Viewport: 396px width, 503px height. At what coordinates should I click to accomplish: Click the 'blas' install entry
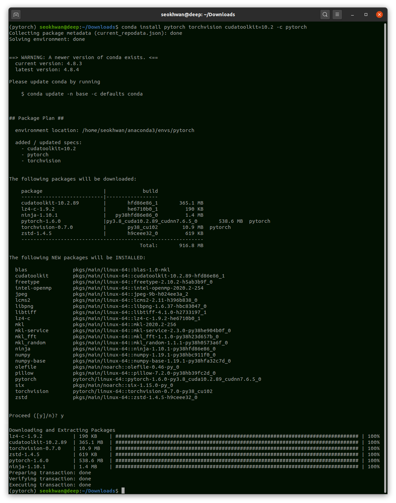click(x=93, y=270)
